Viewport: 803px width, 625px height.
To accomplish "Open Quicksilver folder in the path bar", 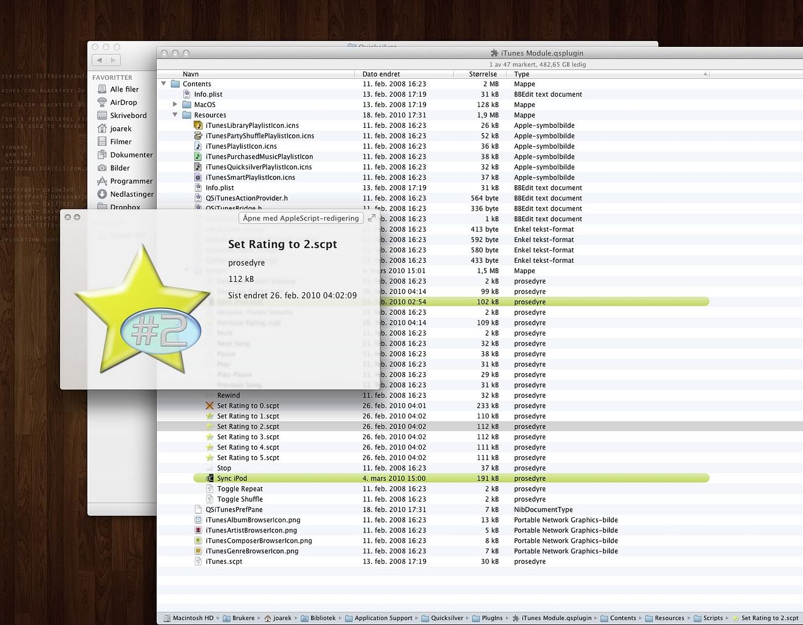I will (442, 618).
